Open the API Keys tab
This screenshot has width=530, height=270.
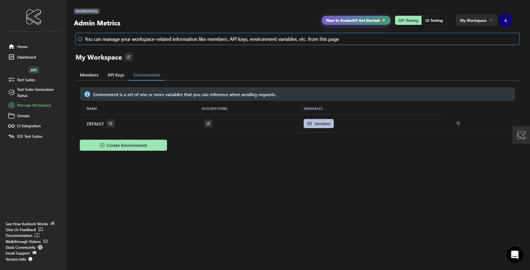[116, 75]
